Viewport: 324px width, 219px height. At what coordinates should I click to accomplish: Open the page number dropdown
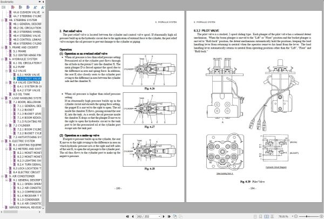click(159, 216)
